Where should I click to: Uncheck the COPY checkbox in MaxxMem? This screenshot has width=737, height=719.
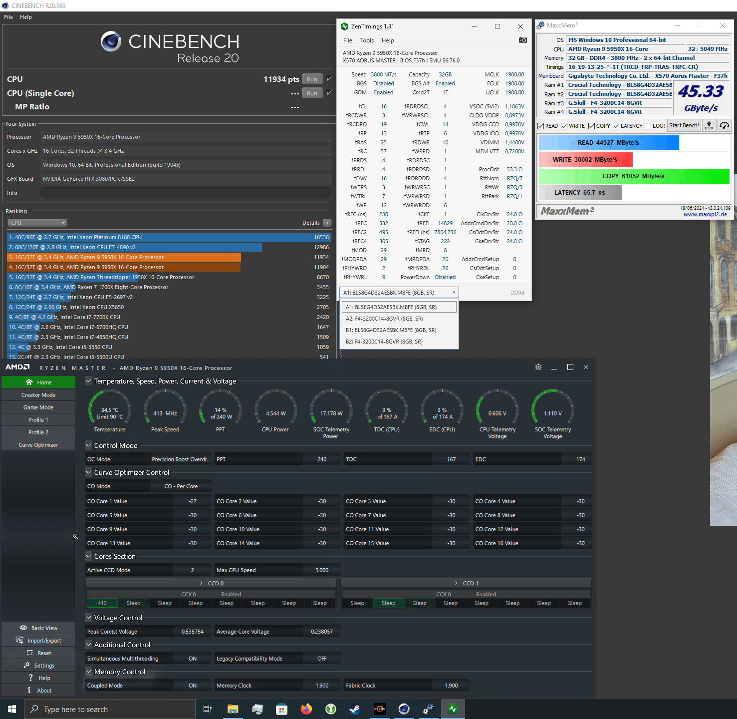[592, 126]
